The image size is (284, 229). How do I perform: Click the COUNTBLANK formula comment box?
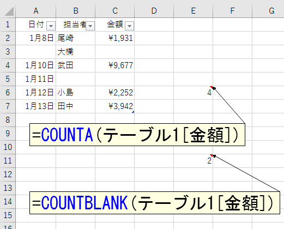point(155,203)
